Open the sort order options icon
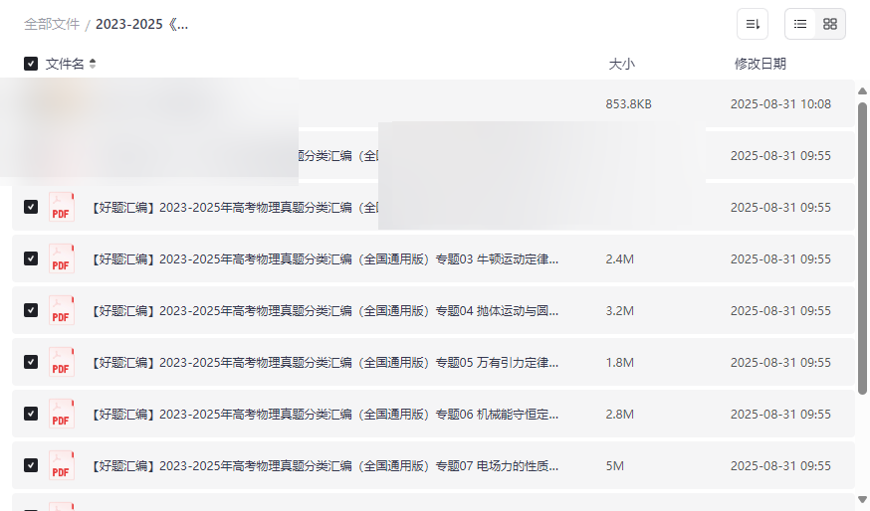Image resolution: width=870 pixels, height=511 pixels. click(x=753, y=24)
